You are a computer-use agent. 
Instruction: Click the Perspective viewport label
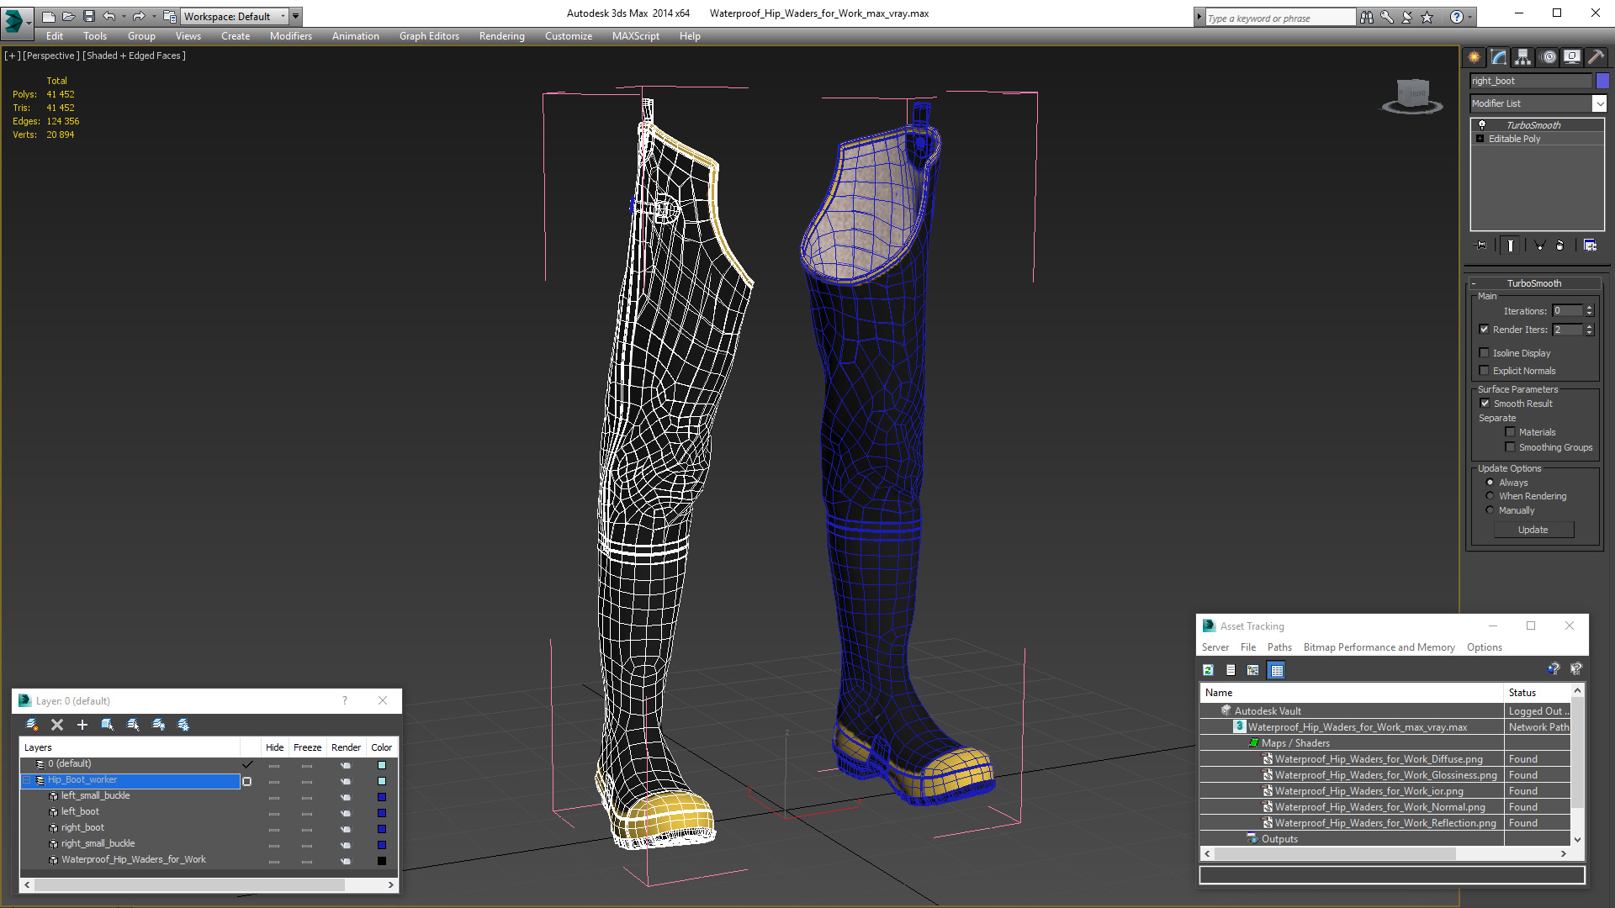51,55
